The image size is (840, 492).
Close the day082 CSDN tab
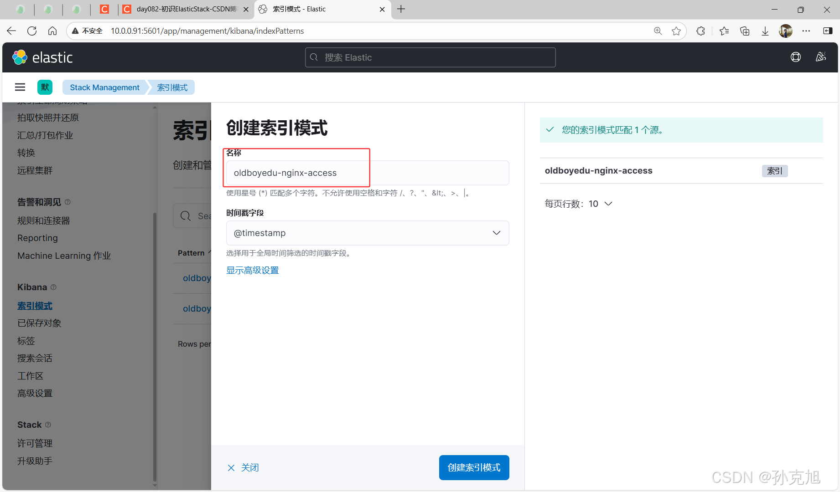pos(246,9)
